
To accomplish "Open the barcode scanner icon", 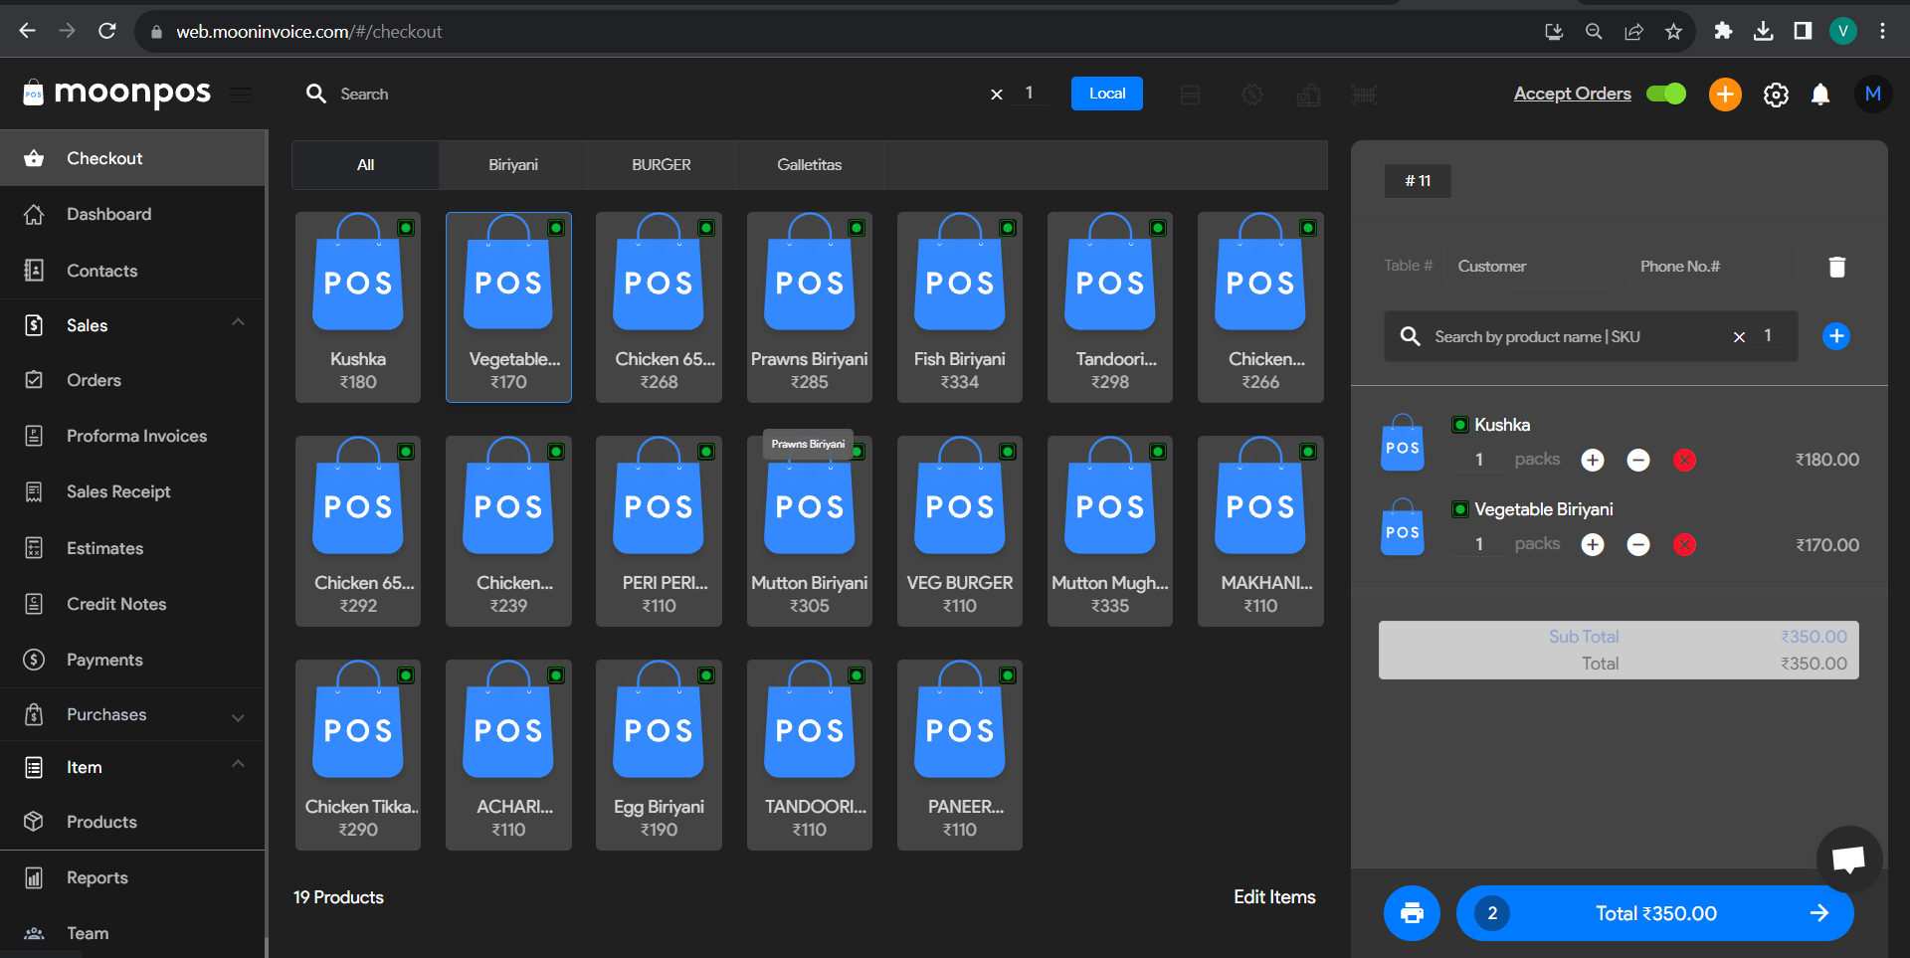I will click(1365, 95).
